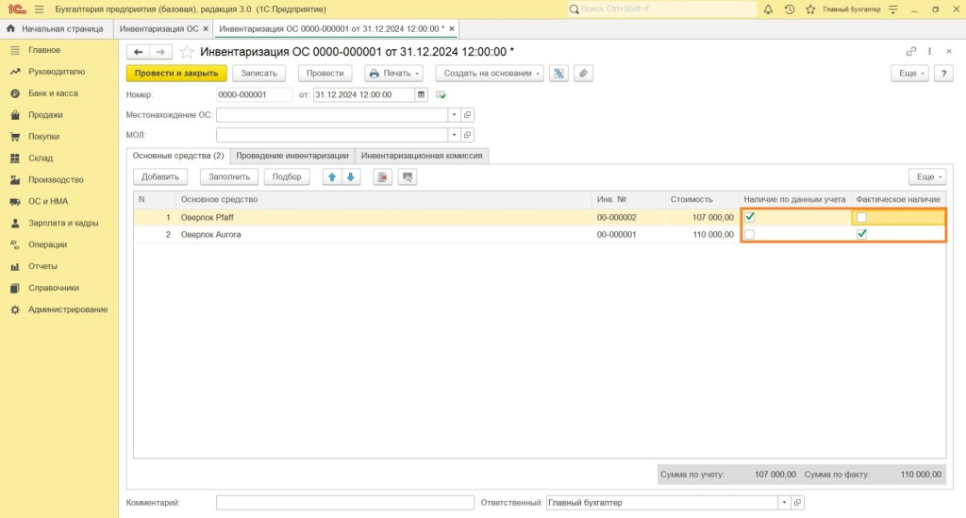Expand the Ответственный dropdown arrow

point(784,503)
